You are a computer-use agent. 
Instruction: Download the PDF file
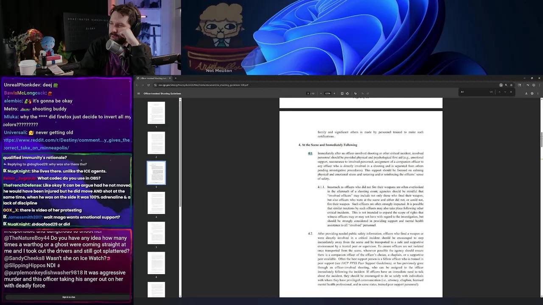point(526,93)
